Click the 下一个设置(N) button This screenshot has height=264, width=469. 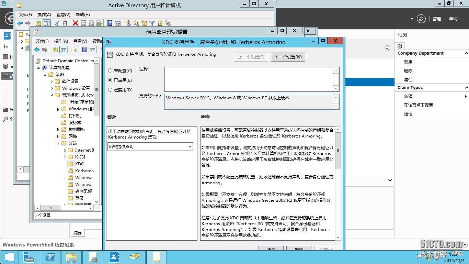(x=288, y=57)
